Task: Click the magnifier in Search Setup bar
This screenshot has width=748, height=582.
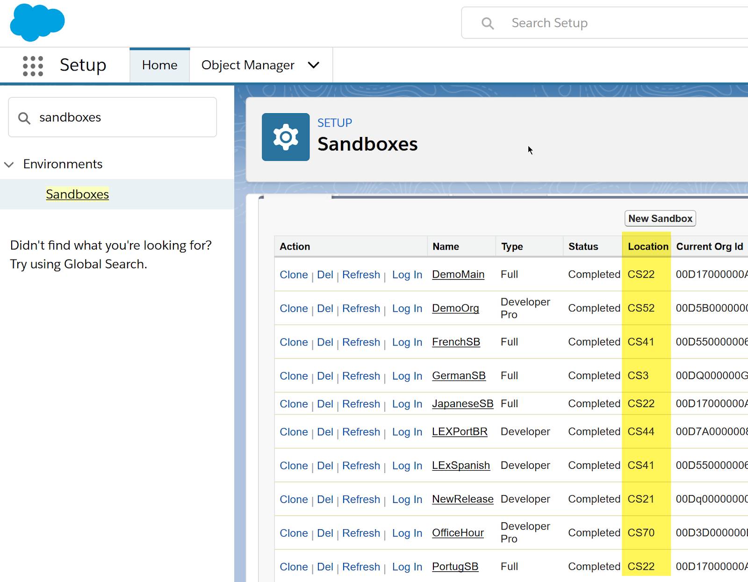Action: click(488, 22)
